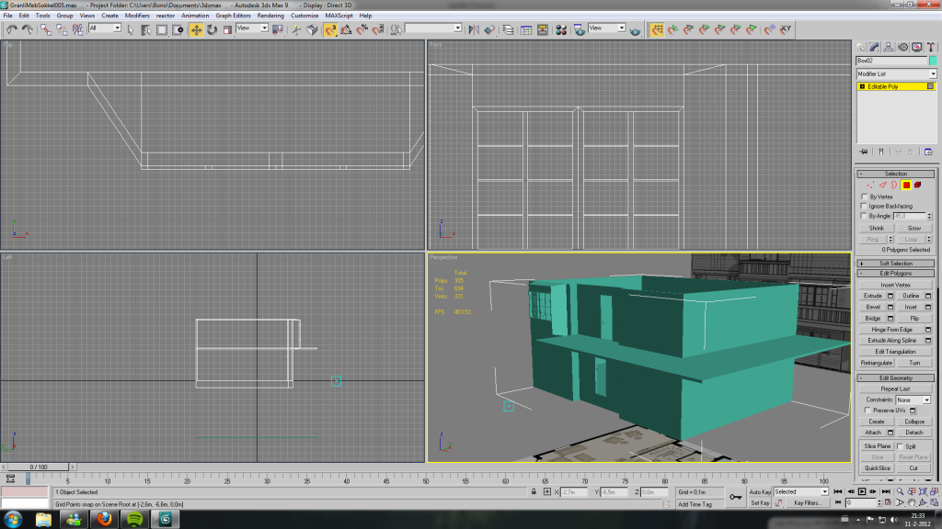This screenshot has width=942, height=529.
Task: Click the Undo arrow in the toolbar
Action: pos(12,29)
